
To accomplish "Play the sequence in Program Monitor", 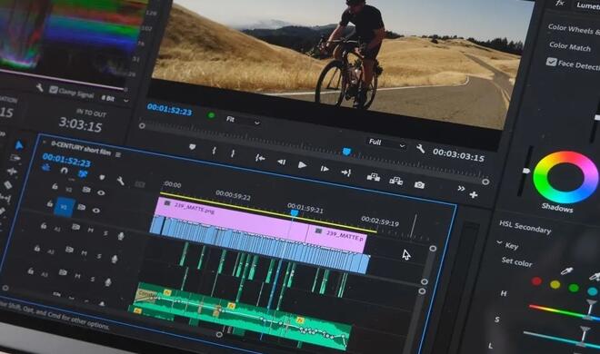I will (x=303, y=165).
